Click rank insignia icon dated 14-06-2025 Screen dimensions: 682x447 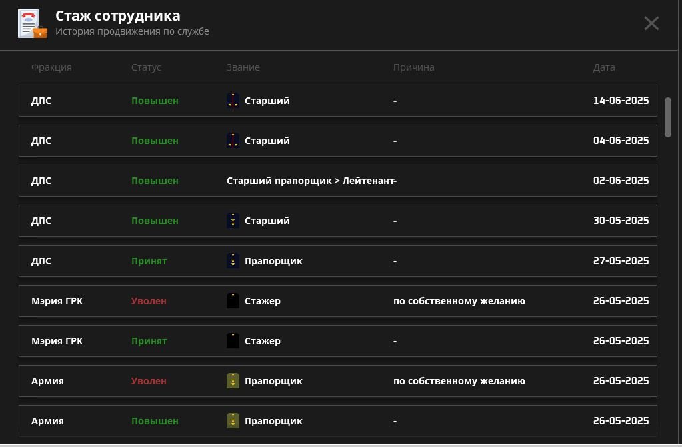(233, 101)
